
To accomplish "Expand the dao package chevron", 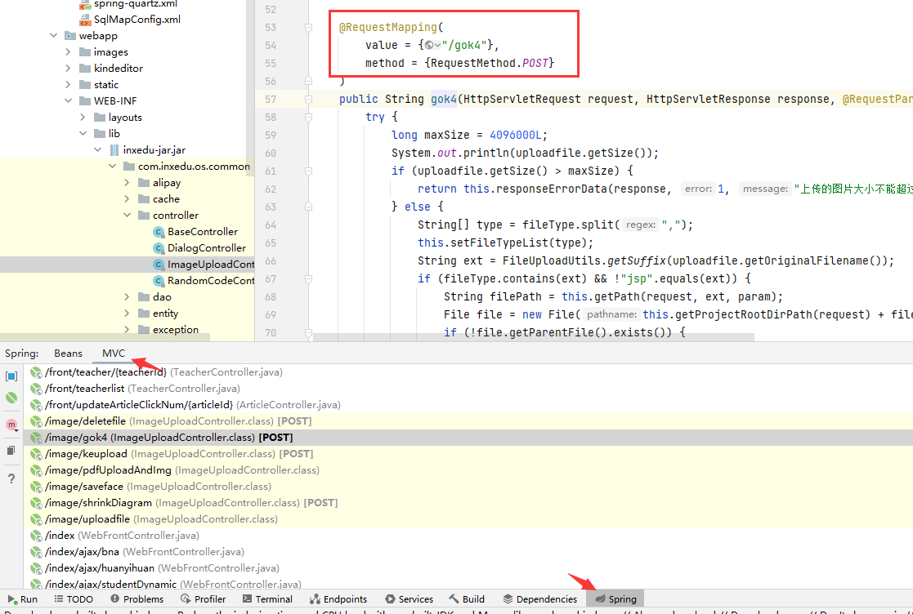I will click(127, 297).
